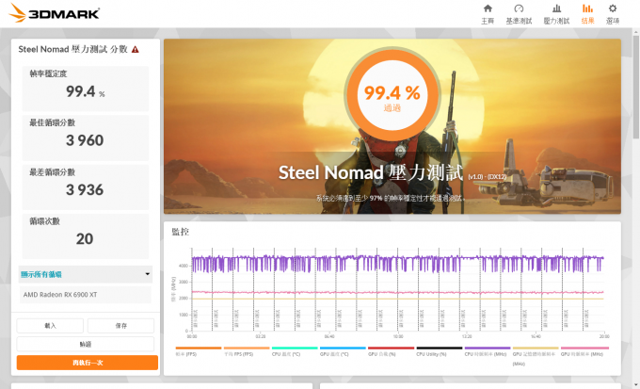640x389 pixels.
Task: Toggle the purple CPU 時脈頻率 (MHz) legend series
Action: tap(488, 351)
